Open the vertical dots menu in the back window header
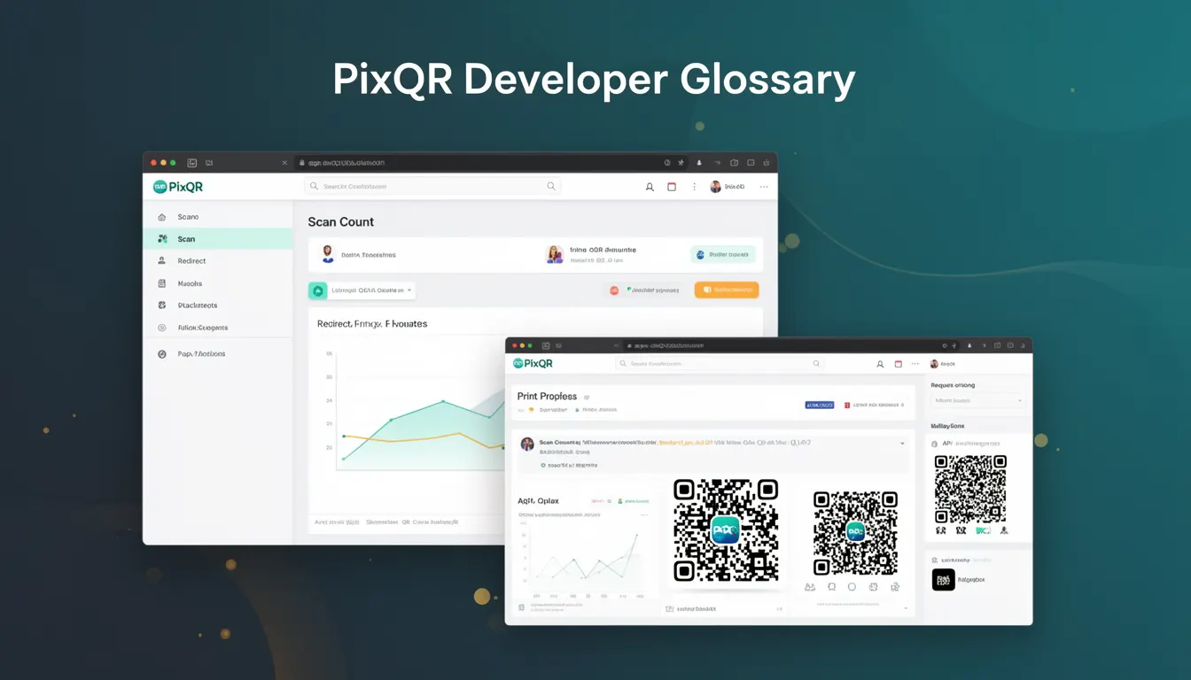Screen dimensions: 1191x680 [x=694, y=187]
